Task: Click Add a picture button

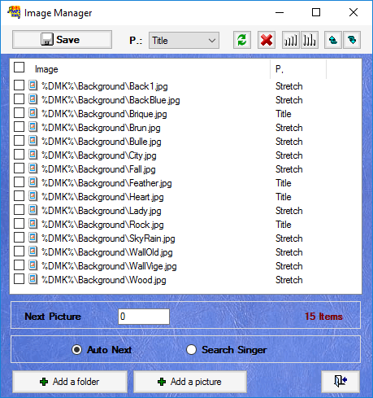Action: tap(190, 382)
